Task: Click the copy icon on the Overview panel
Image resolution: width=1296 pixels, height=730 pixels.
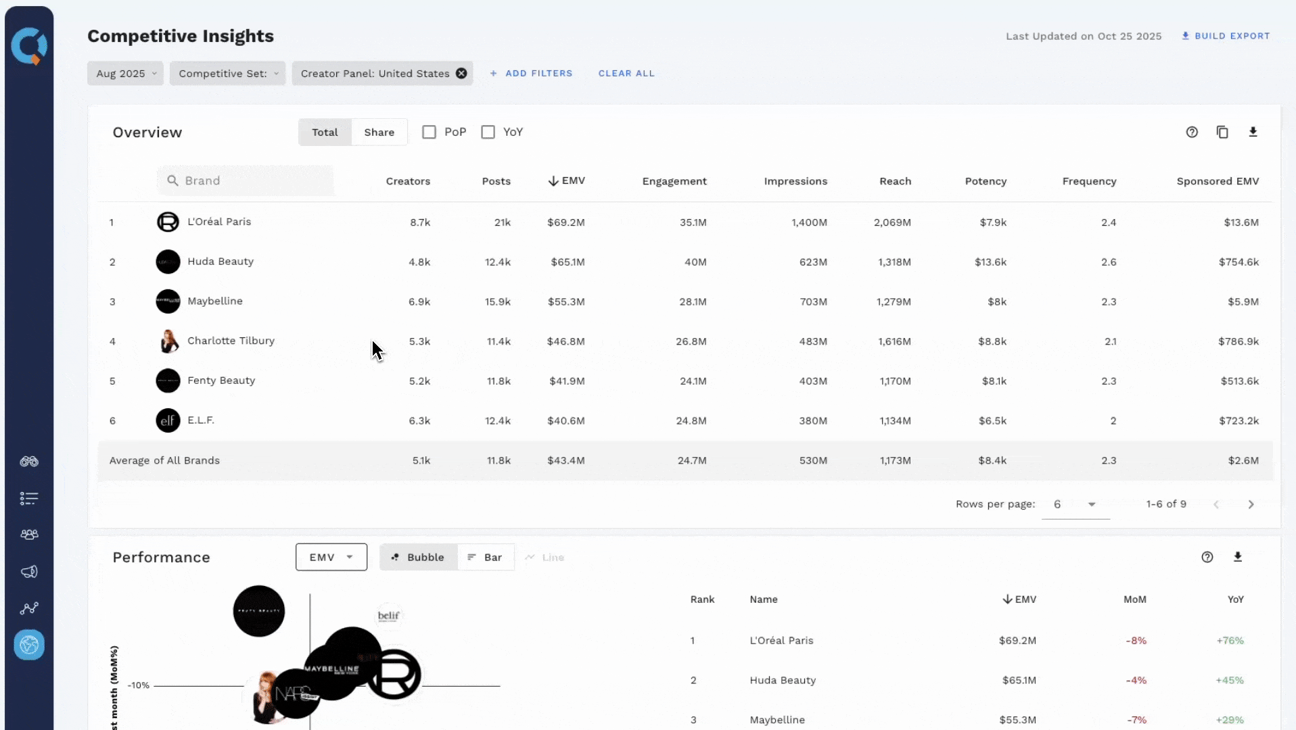Action: (x=1223, y=132)
